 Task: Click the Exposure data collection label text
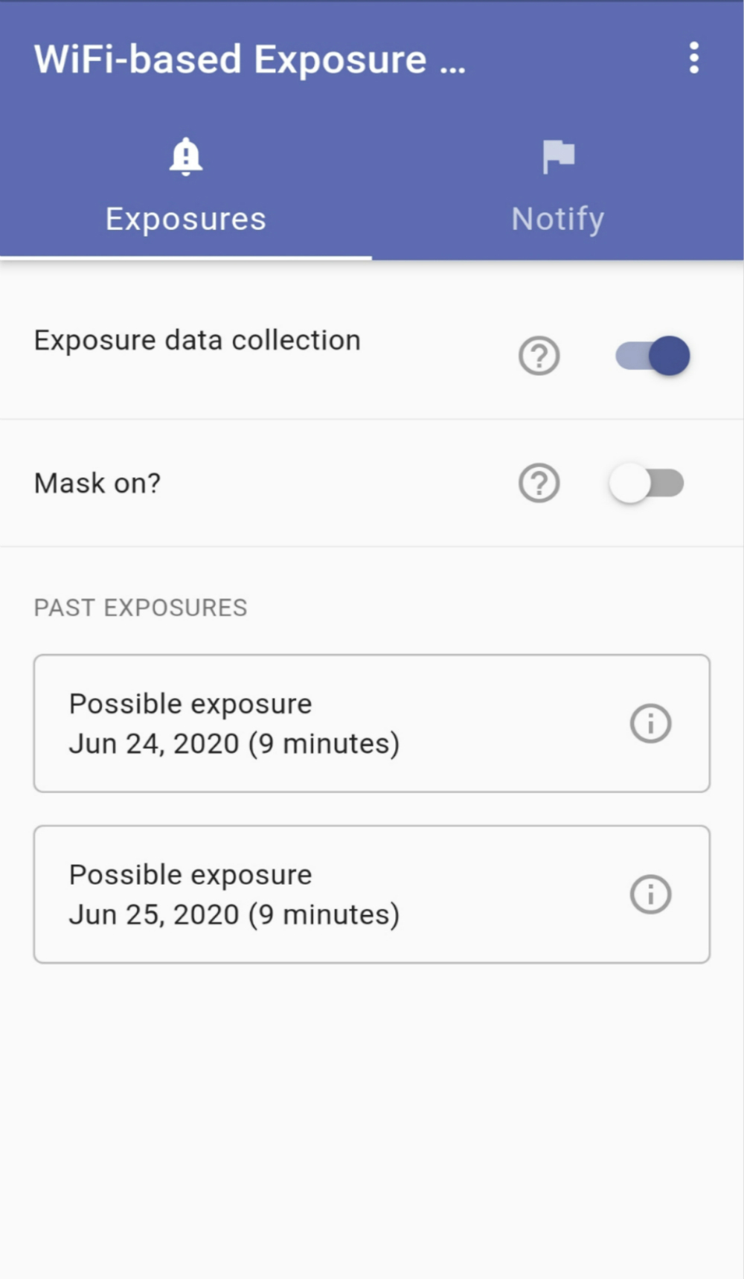[197, 341]
